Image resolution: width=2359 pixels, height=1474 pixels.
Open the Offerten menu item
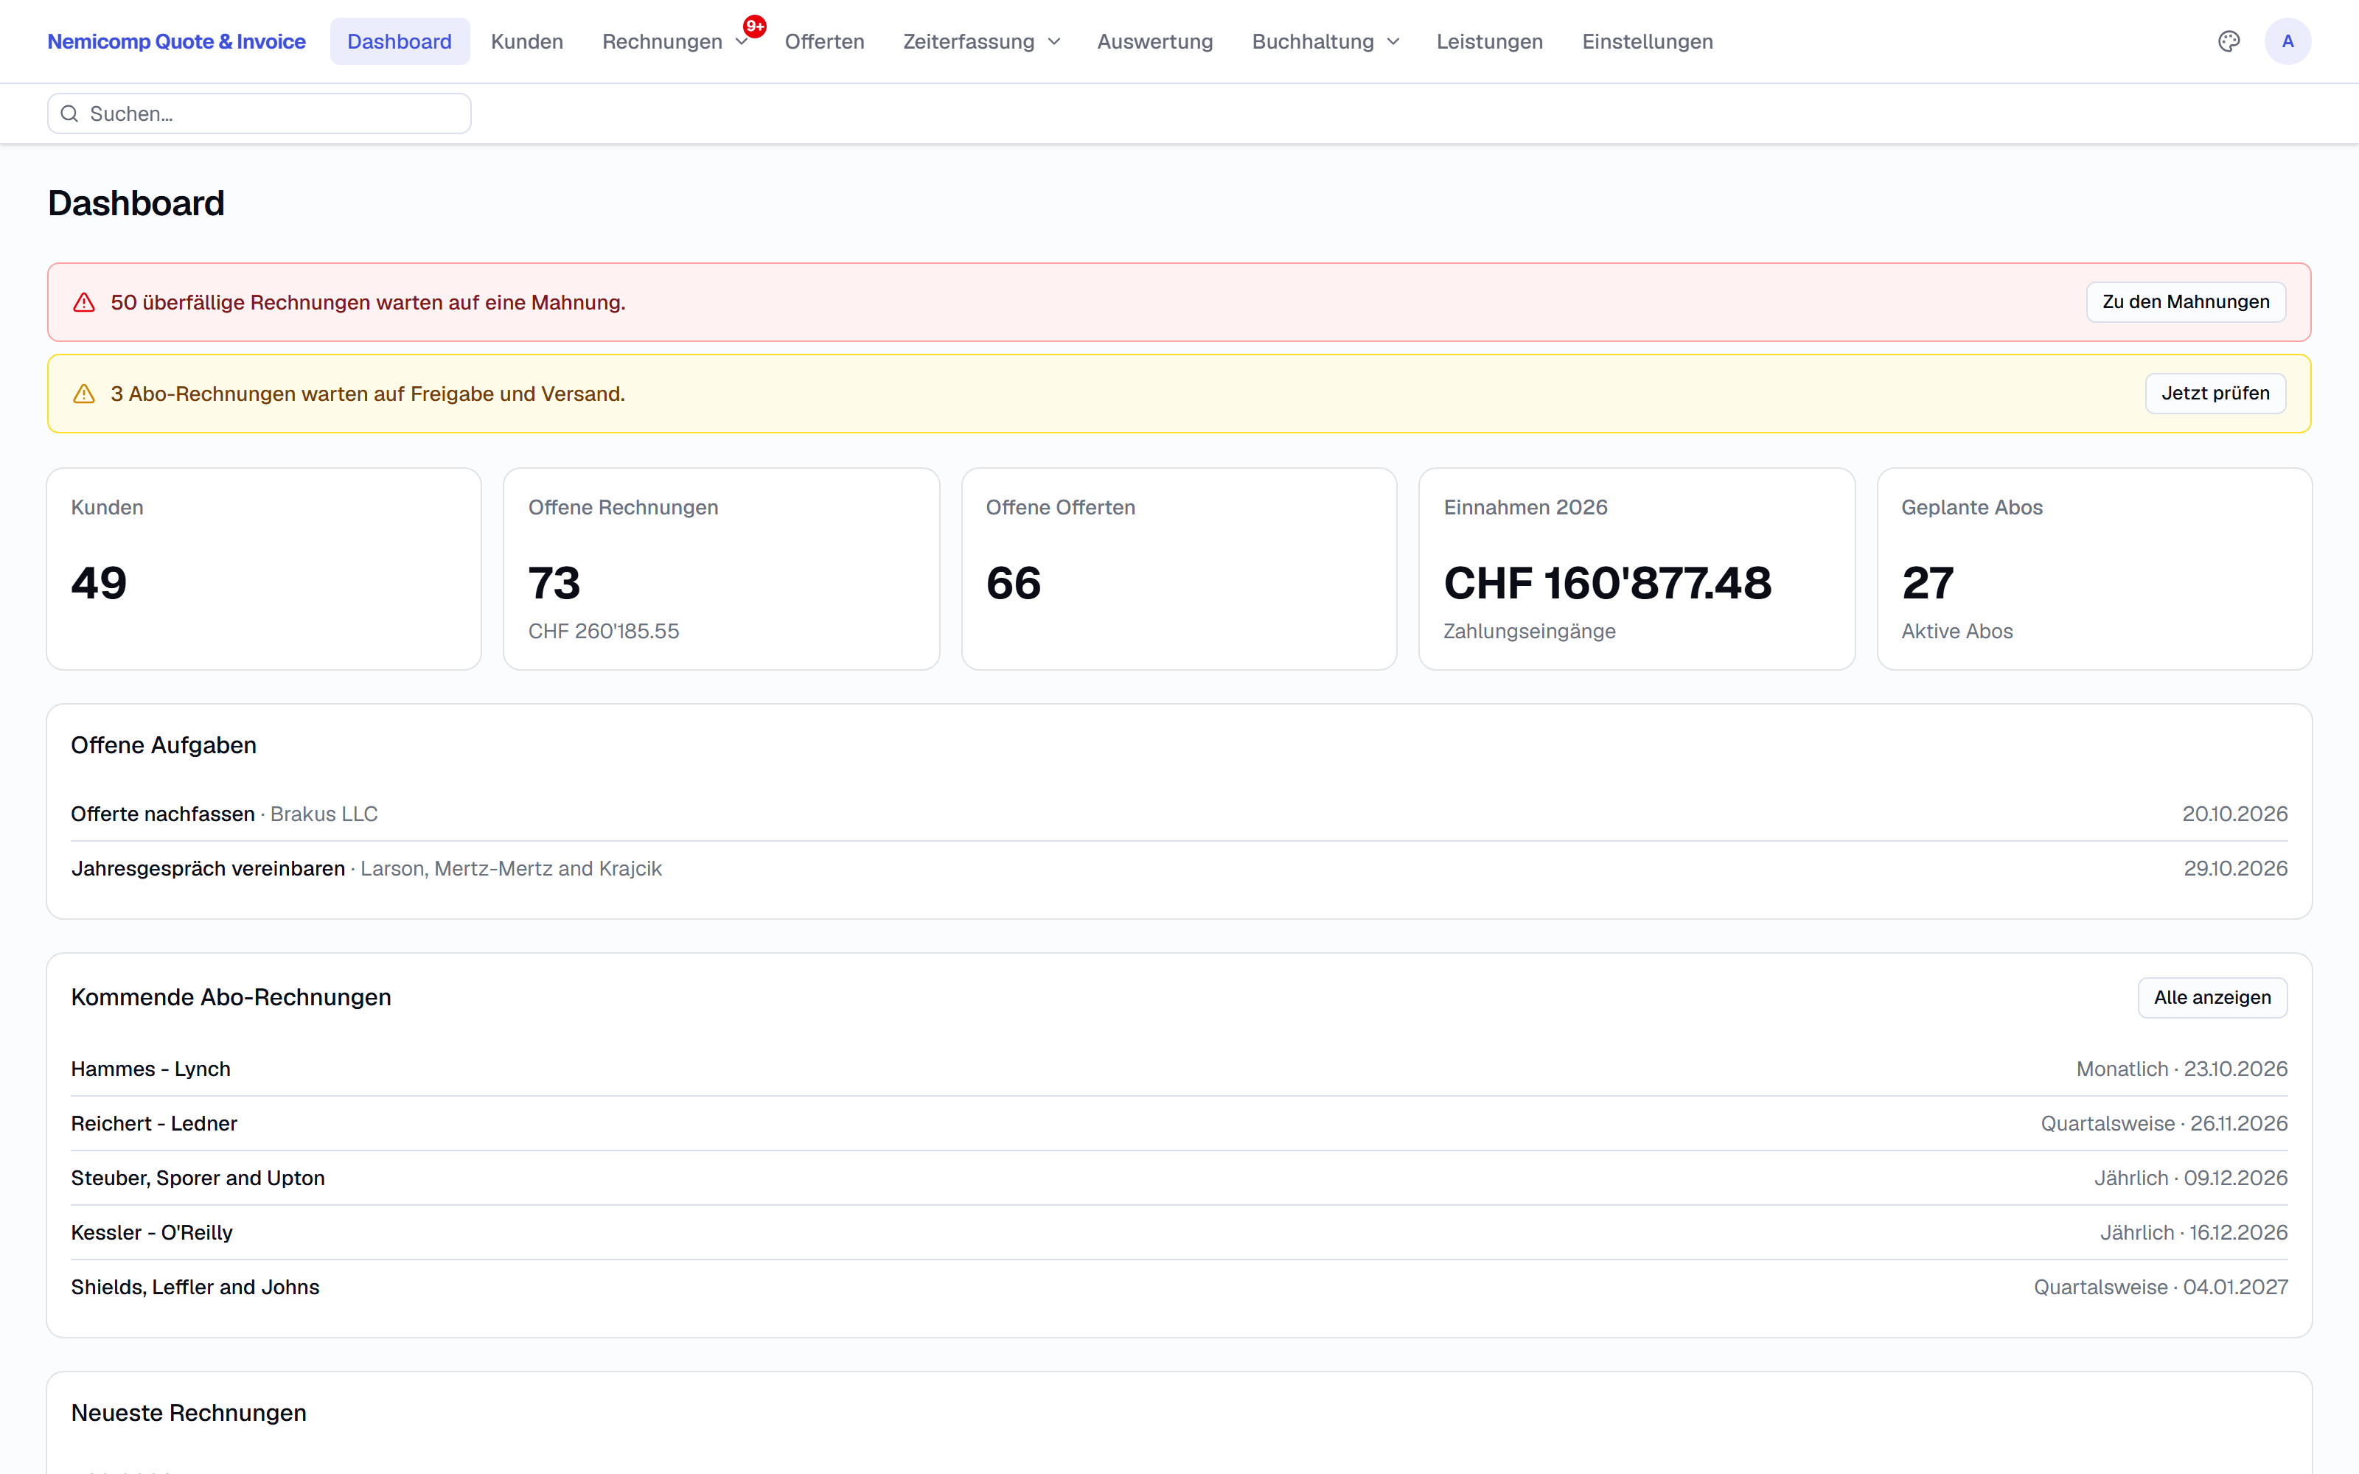click(825, 42)
